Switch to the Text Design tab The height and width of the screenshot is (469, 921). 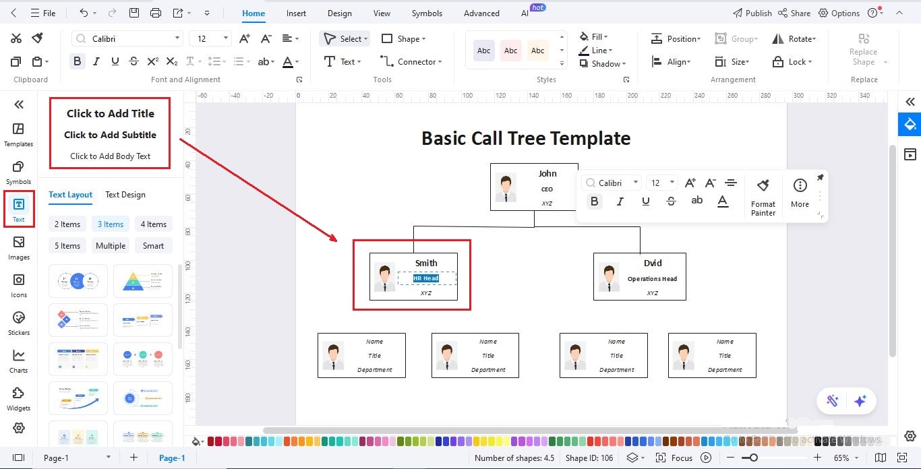[125, 195]
